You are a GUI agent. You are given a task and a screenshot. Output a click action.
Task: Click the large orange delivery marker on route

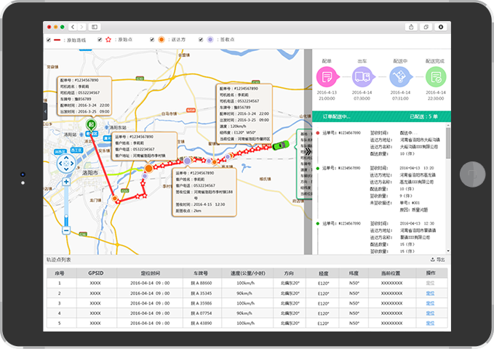coord(148,168)
